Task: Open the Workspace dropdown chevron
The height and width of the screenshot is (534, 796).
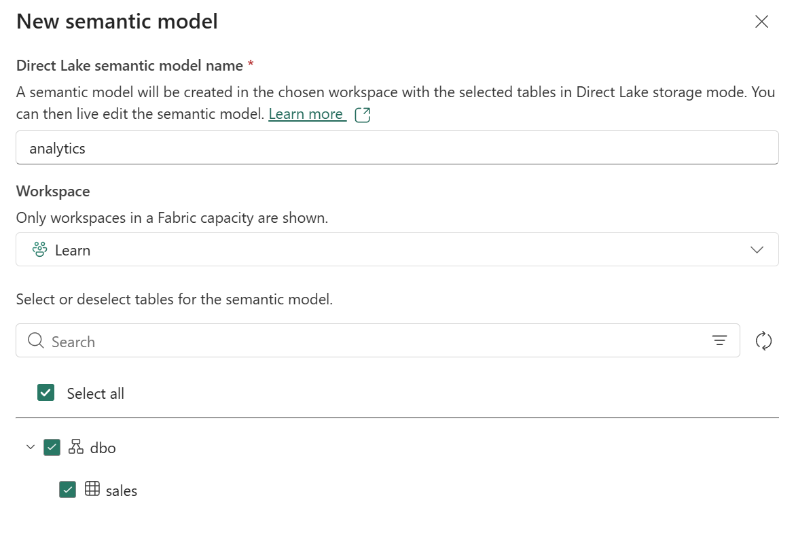Action: [x=757, y=249]
